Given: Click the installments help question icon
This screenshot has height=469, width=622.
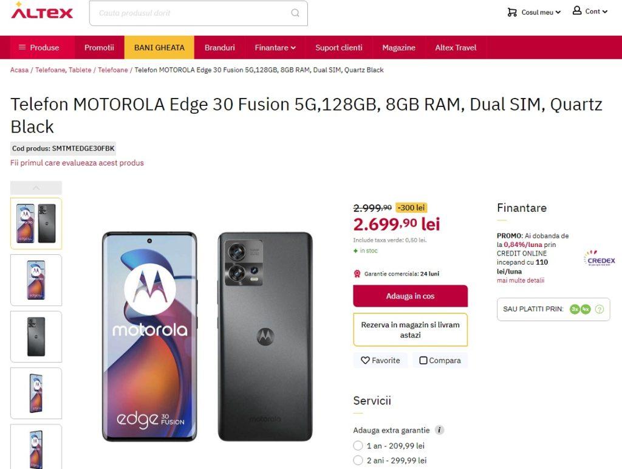Looking at the screenshot, I should pyautogui.click(x=600, y=309).
